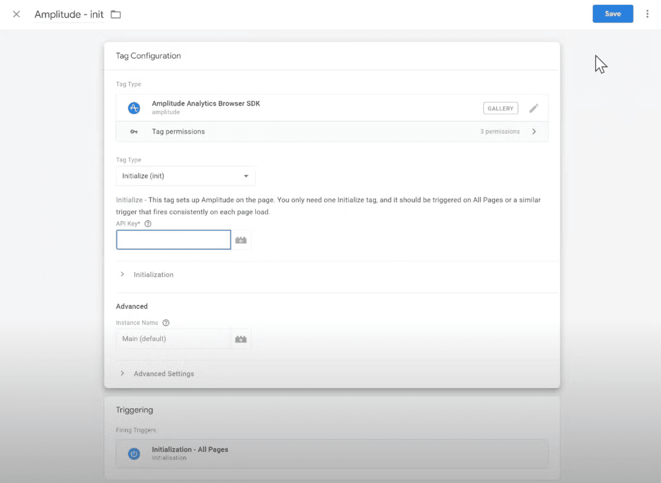
Task: Click the key icon for permissions
Action: [134, 131]
